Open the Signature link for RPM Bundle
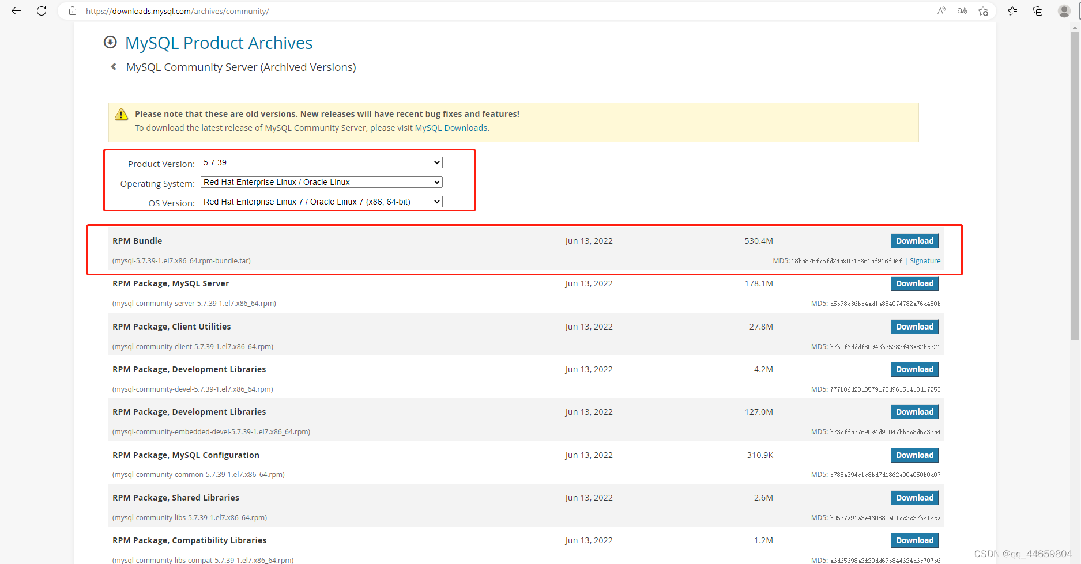The image size is (1081, 564). 925,261
